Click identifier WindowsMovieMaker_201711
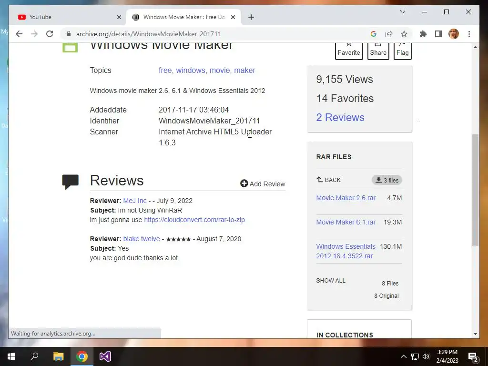The height and width of the screenshot is (366, 488). pyautogui.click(x=209, y=121)
